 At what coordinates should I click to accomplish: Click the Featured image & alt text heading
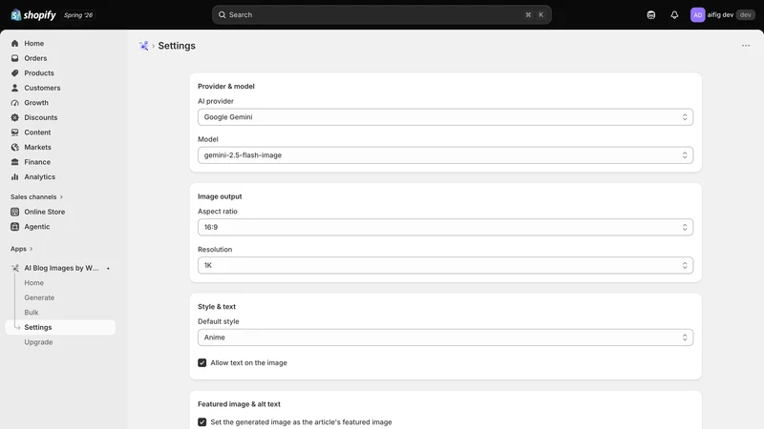[x=239, y=404]
